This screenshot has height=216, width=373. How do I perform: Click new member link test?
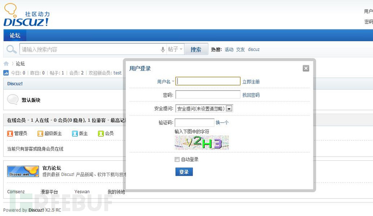point(117,73)
